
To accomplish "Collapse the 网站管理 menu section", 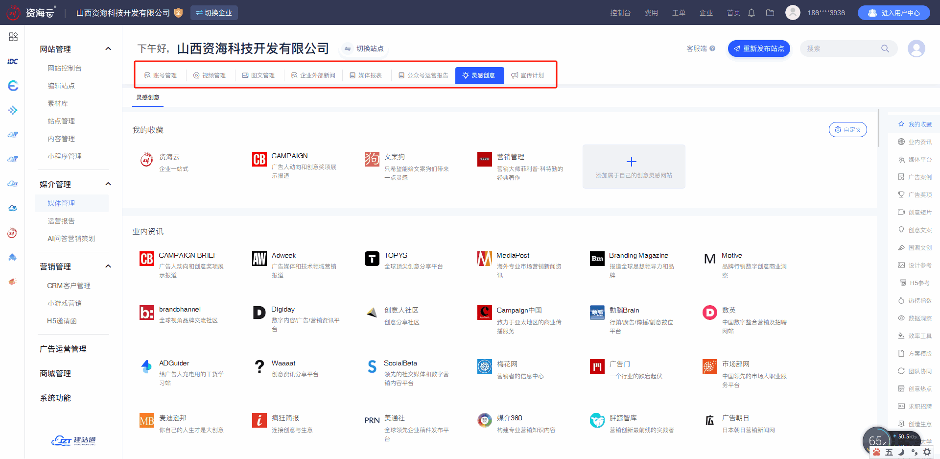I will point(108,49).
